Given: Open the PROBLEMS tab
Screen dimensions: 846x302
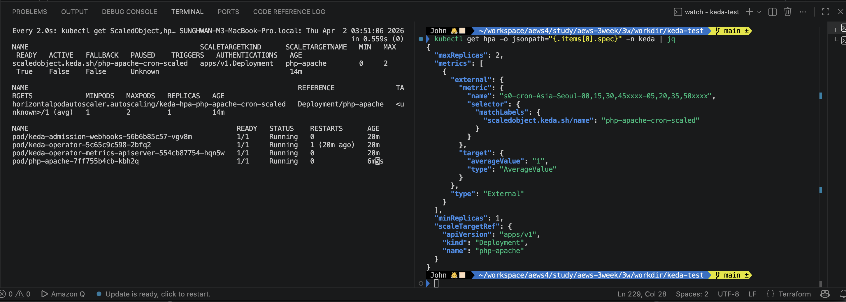Looking at the screenshot, I should [x=29, y=12].
